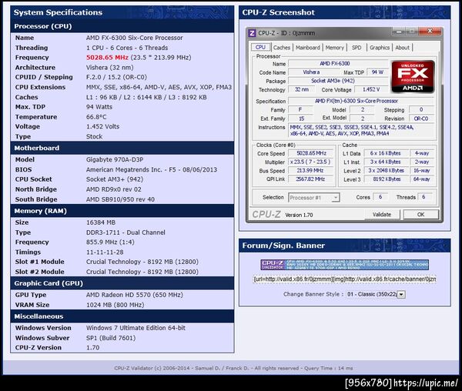Click the OR-C0 revision field
The height and width of the screenshot is (391, 462).
[421, 119]
